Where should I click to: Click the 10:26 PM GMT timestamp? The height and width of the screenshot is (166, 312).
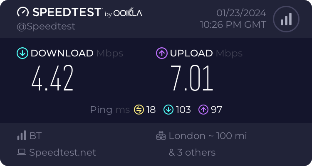pyautogui.click(x=233, y=24)
